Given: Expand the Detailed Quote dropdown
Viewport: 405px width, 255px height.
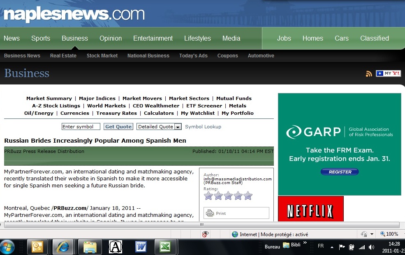Looking at the screenshot, I should pyautogui.click(x=178, y=127).
